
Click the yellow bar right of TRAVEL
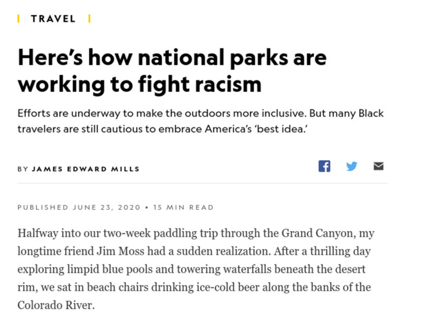tap(90, 19)
